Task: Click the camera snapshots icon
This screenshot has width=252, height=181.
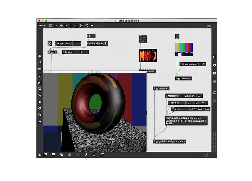Action: tap(214, 93)
